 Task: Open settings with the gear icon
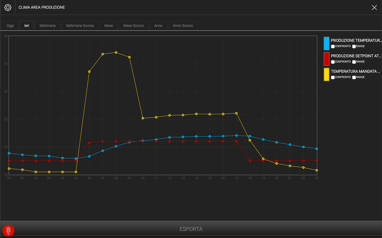click(8, 7)
